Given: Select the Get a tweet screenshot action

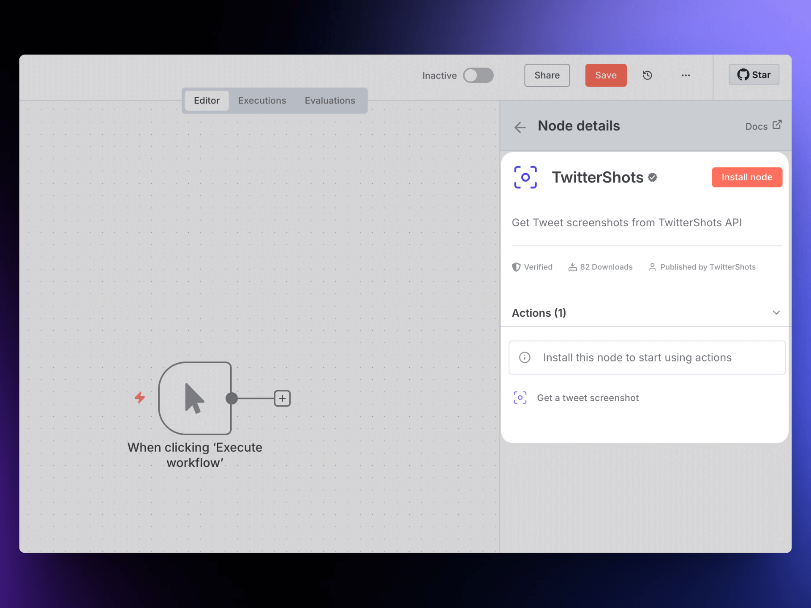Looking at the screenshot, I should [588, 398].
